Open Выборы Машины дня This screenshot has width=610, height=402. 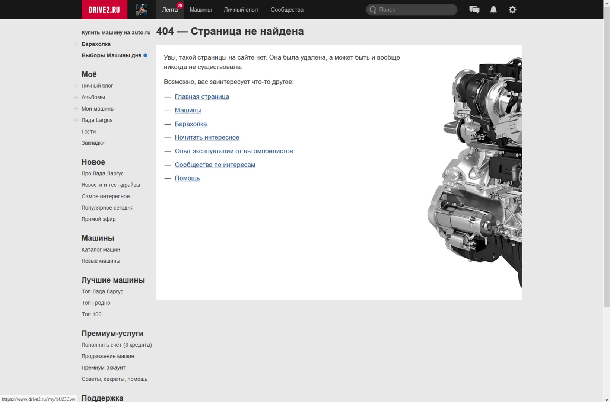tap(111, 55)
